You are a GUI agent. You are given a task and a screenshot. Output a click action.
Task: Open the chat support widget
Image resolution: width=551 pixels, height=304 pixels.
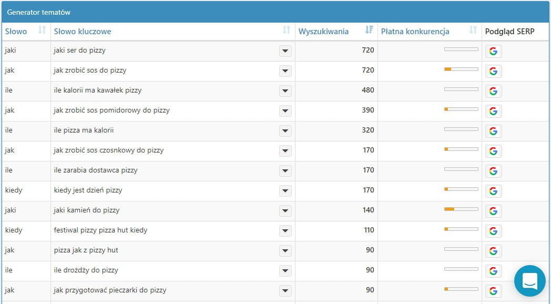(529, 281)
